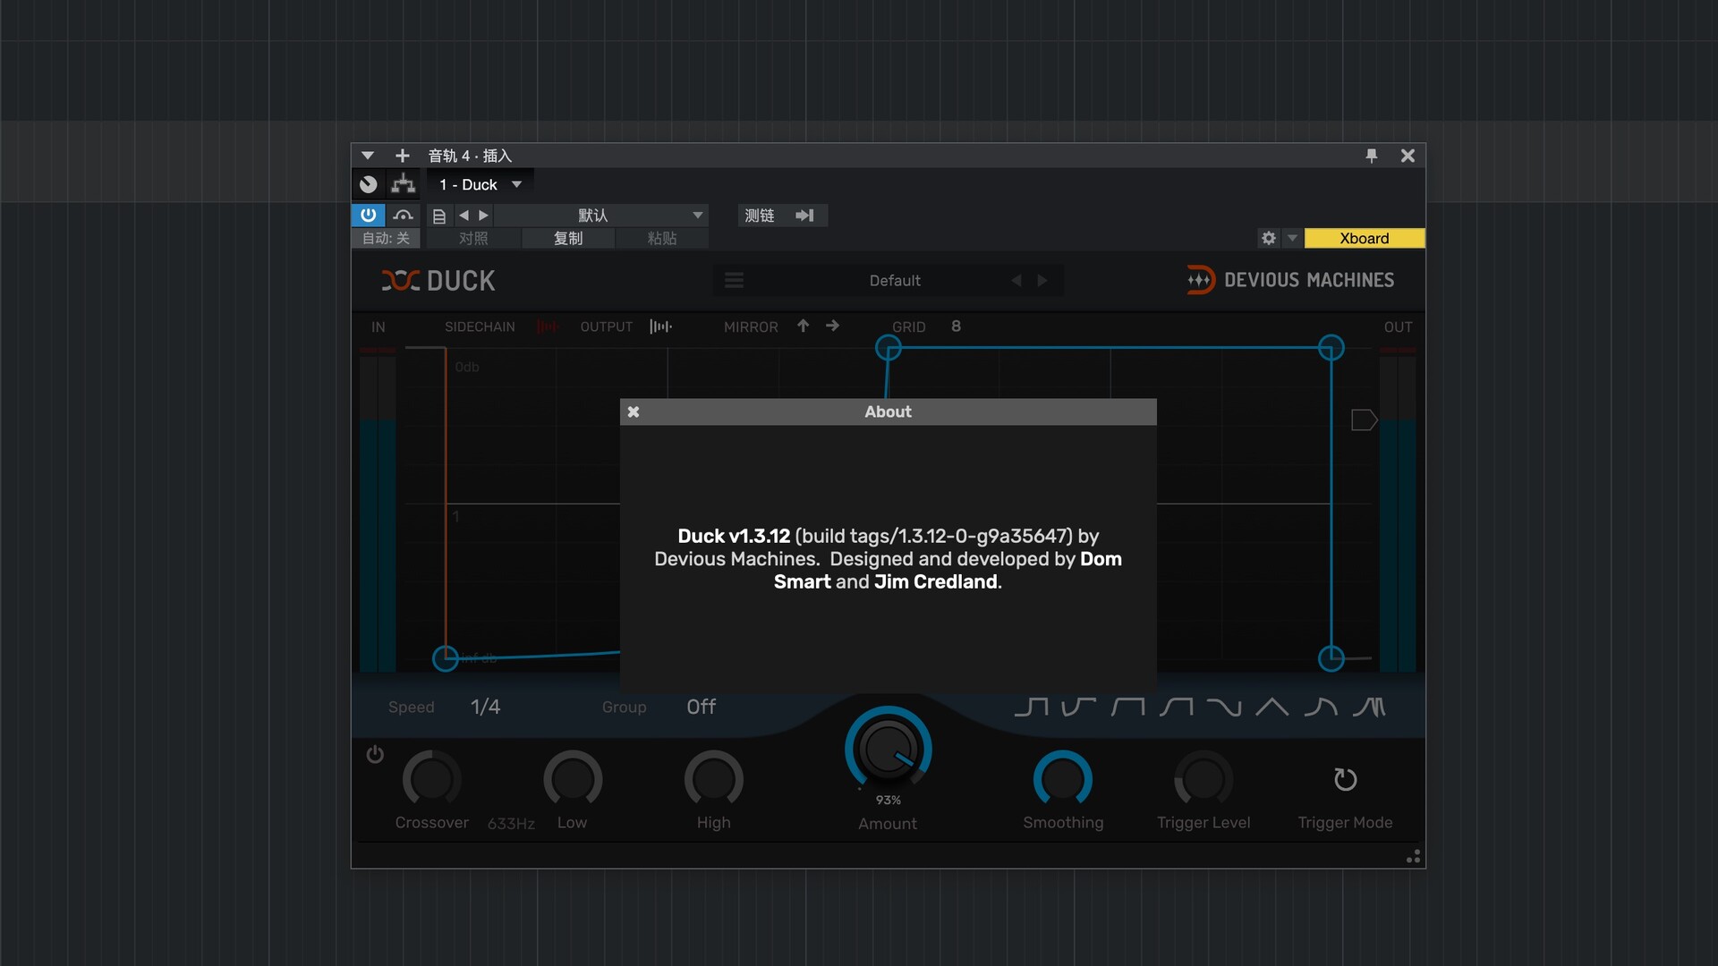Go to previous host preset
Screen dimensions: 1718x966
(x=464, y=216)
